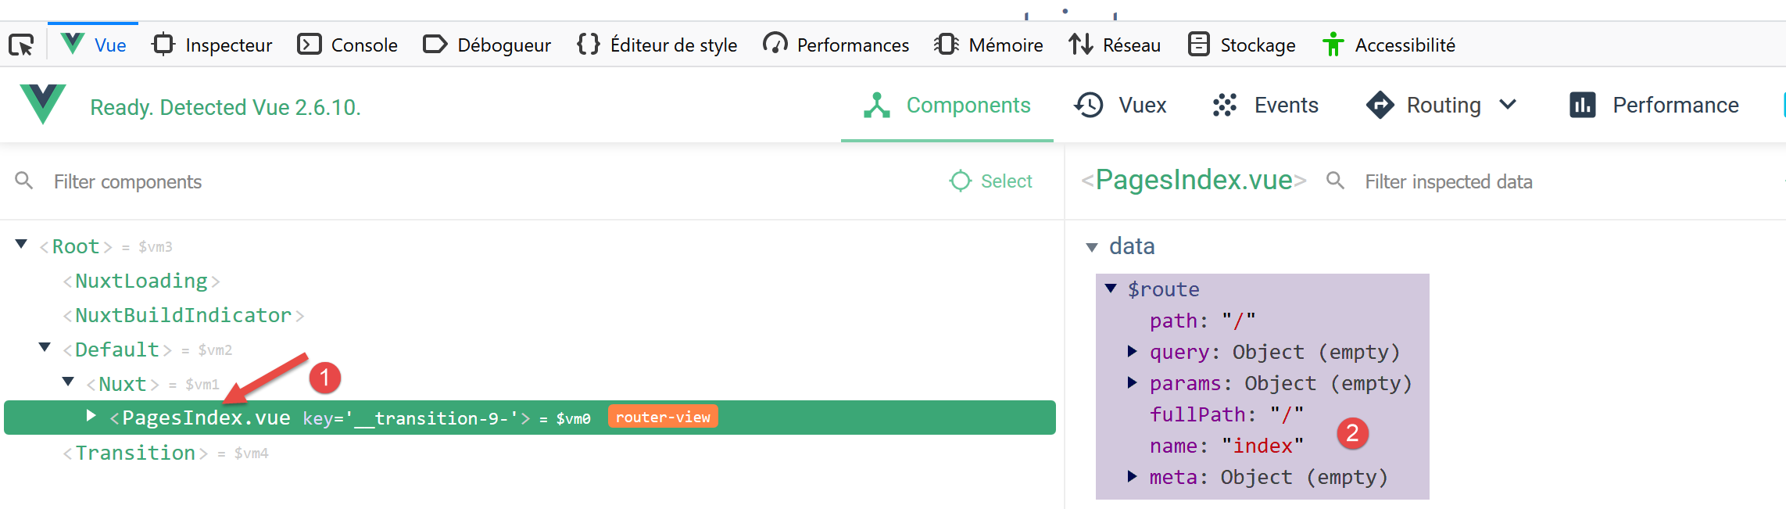Open the Accessibilité panel
The height and width of the screenshot is (509, 1786).
[1388, 45]
